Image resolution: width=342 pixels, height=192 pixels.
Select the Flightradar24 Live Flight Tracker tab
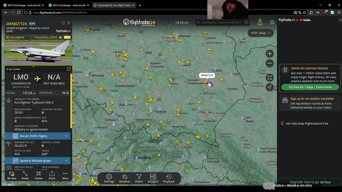(x=114, y=5)
